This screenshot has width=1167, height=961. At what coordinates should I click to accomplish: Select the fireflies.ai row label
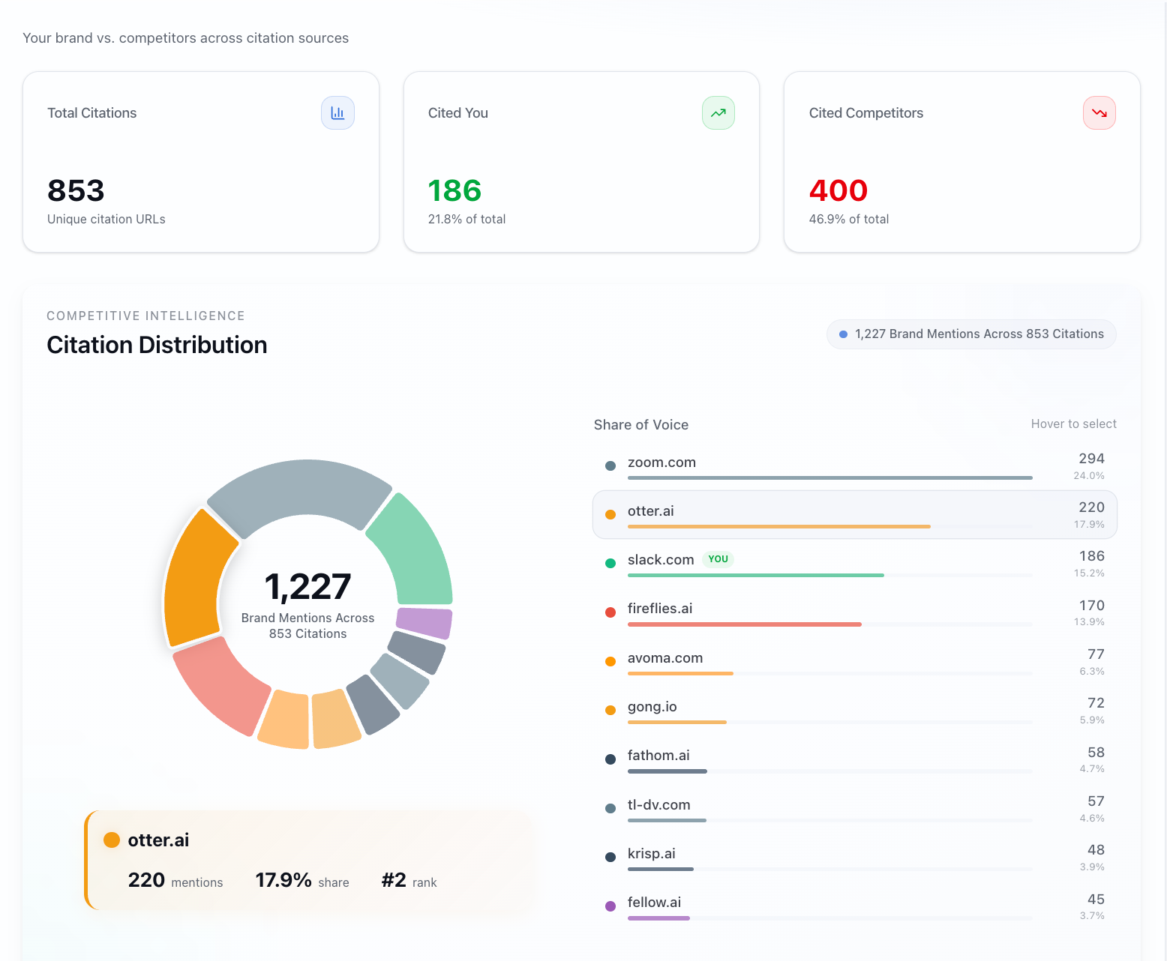click(659, 609)
